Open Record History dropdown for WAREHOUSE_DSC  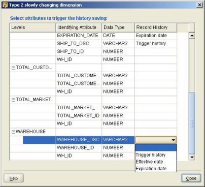coord(173,140)
